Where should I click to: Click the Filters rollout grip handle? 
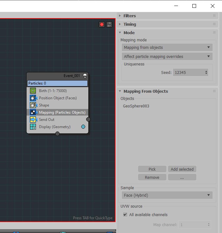pyautogui.click(x=214, y=15)
